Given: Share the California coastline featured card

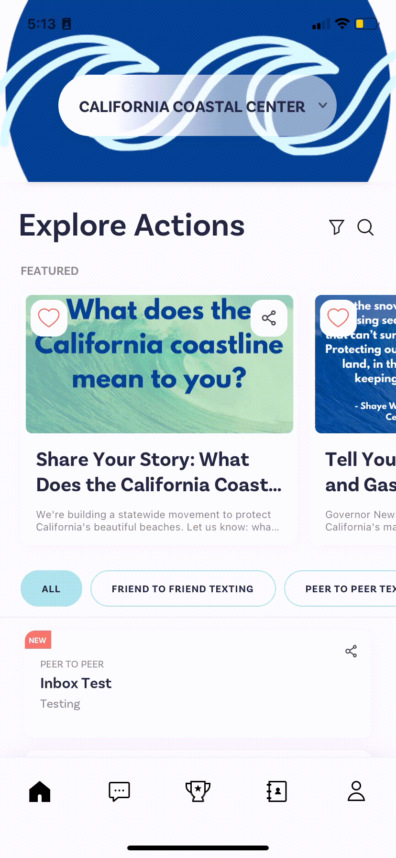Looking at the screenshot, I should 269,318.
